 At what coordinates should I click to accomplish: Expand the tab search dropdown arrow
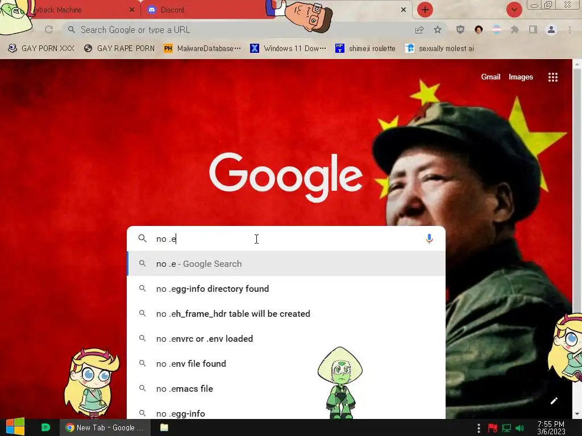pyautogui.click(x=514, y=10)
